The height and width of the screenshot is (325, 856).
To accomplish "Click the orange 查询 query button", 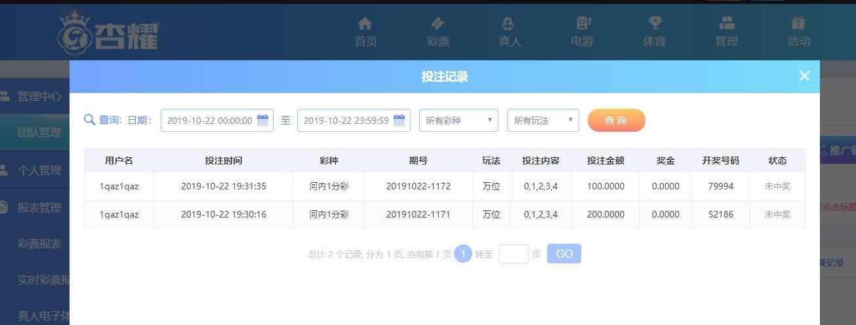I will 617,121.
